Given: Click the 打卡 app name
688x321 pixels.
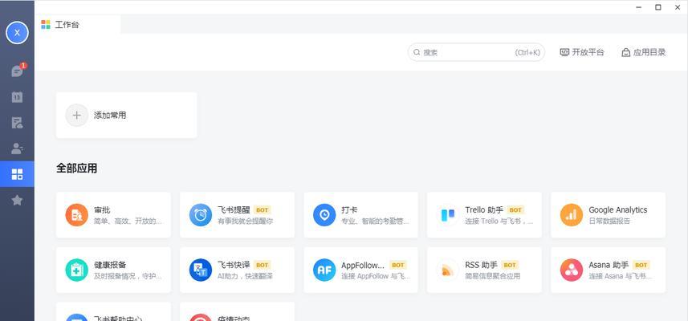Looking at the screenshot, I should click(x=349, y=210).
